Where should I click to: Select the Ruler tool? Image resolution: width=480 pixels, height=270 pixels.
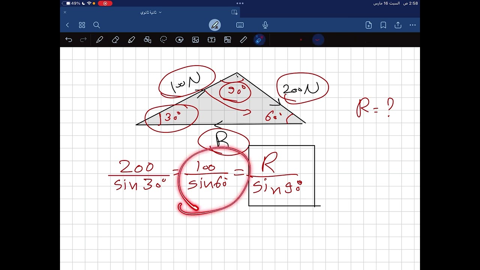coord(243,39)
